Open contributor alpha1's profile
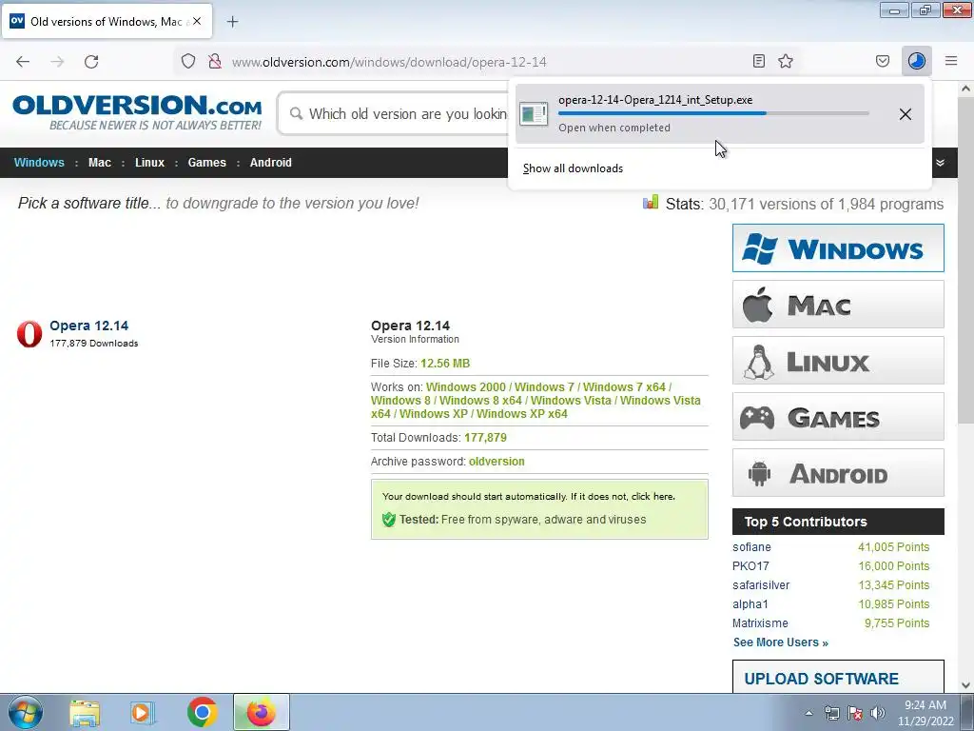Screen dimensions: 974x731 (750, 604)
